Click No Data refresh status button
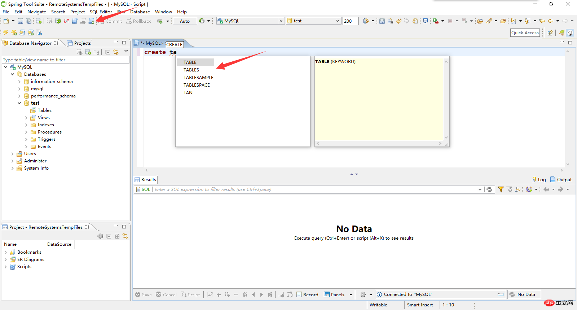This screenshot has width=577, height=310. point(524,294)
